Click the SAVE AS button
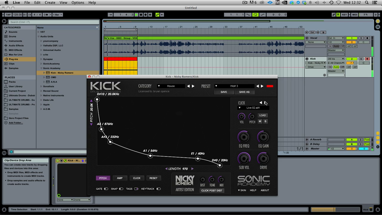 [x=244, y=92]
